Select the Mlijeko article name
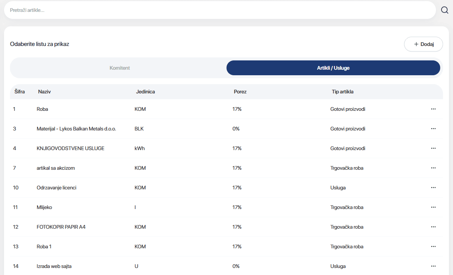This screenshot has width=453, height=275. tap(44, 207)
